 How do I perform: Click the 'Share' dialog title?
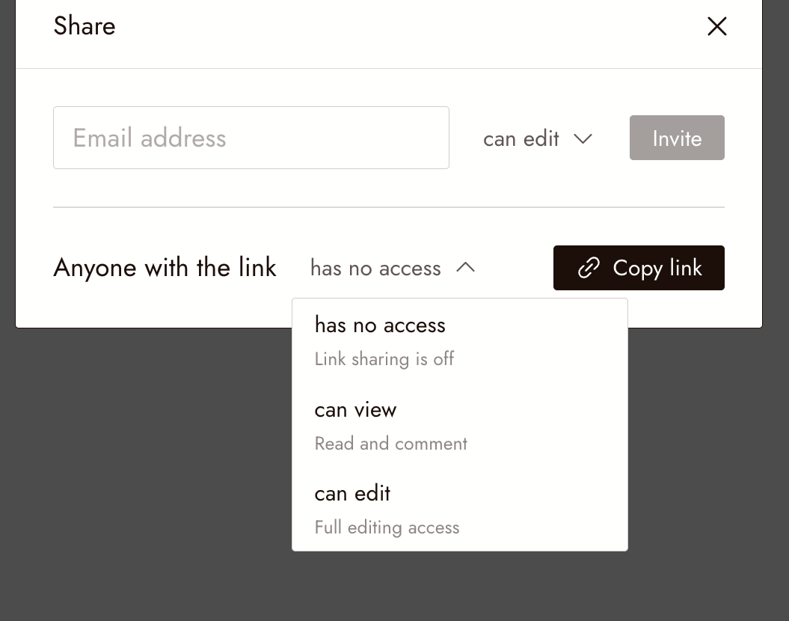coord(85,25)
